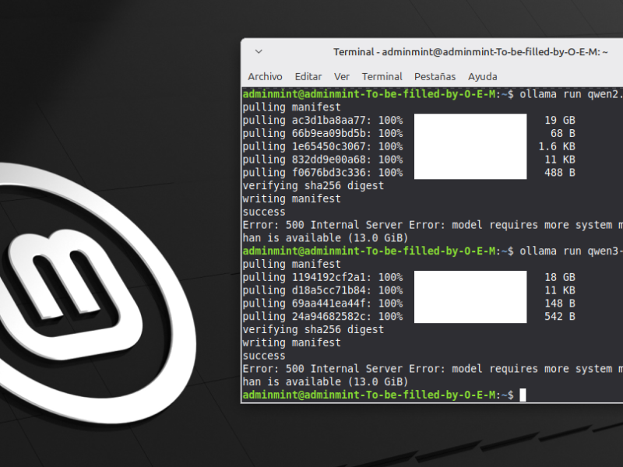This screenshot has height=467, width=623.
Task: Click the 'pulling 1194192cf2a1' line
Action: (x=322, y=277)
